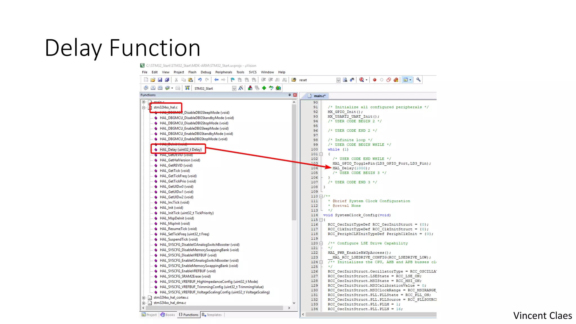This screenshot has width=576, height=324.
Task: Toggle pin on the Functions panel
Action: pyautogui.click(x=289, y=95)
